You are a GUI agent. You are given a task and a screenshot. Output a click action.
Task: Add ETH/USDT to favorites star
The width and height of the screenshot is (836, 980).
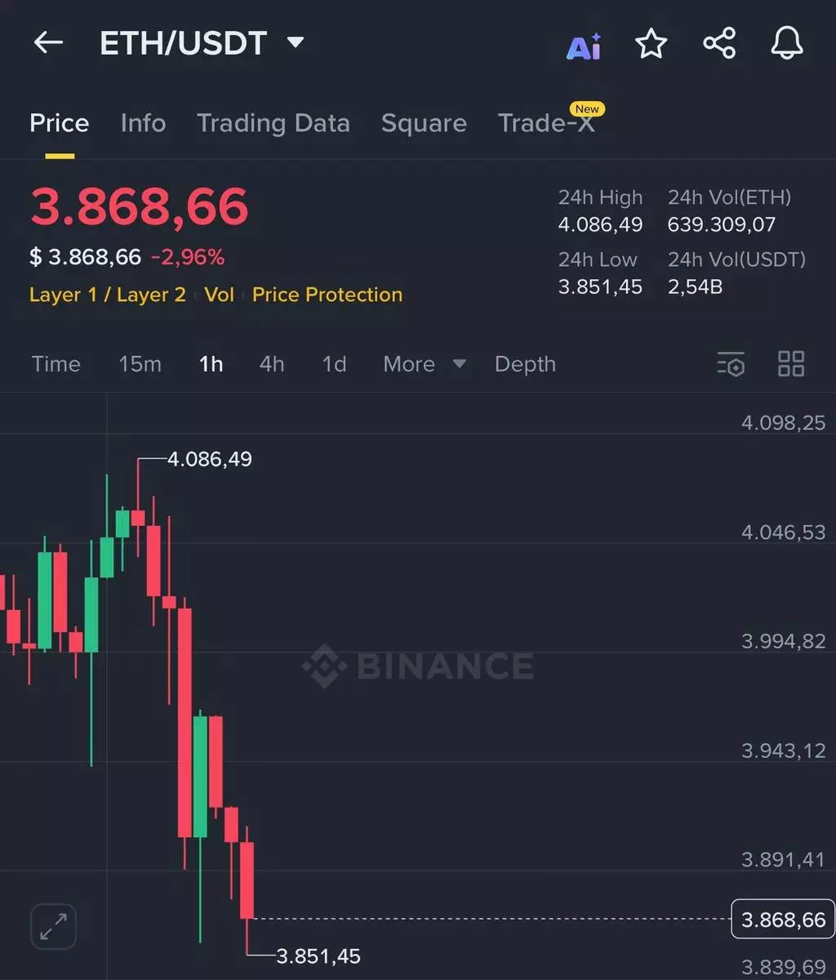click(x=651, y=44)
